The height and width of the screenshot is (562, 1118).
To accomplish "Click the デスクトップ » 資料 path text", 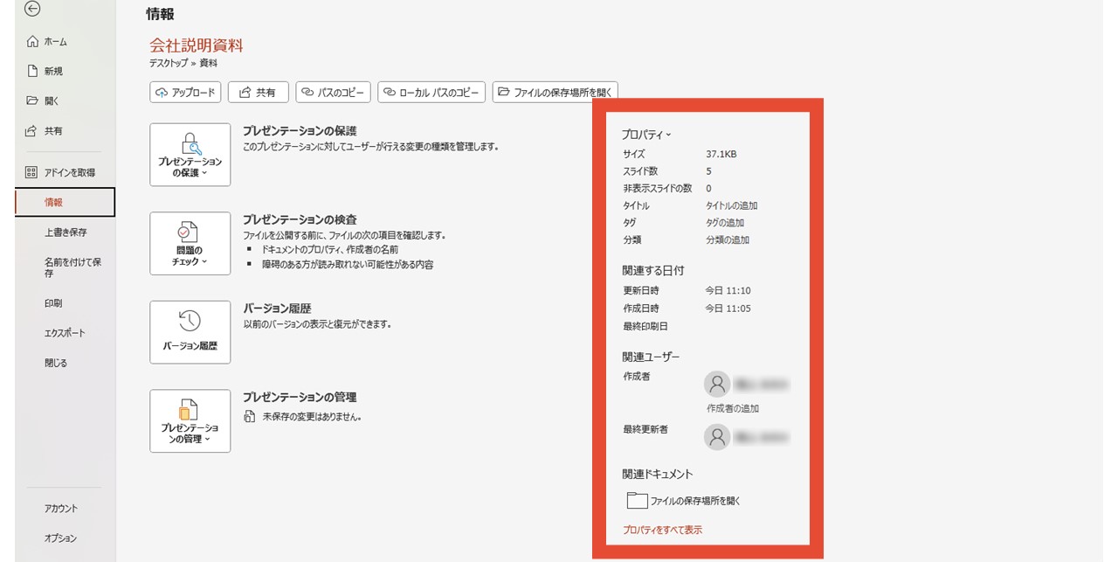I will tap(183, 63).
